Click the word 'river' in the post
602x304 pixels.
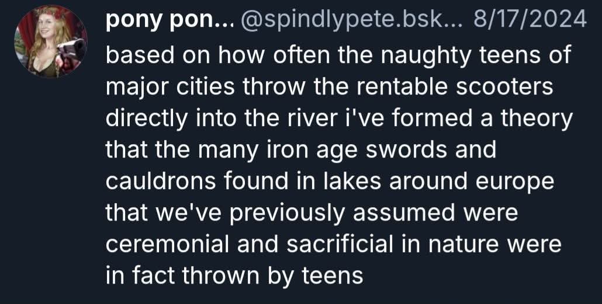pyautogui.click(x=316, y=119)
